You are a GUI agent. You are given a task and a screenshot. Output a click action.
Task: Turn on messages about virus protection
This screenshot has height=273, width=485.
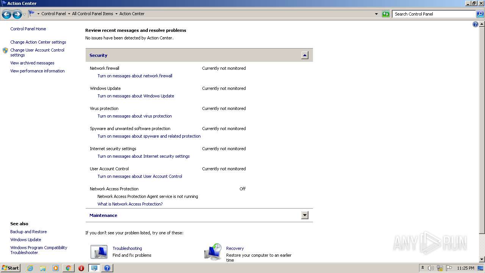[135, 116]
